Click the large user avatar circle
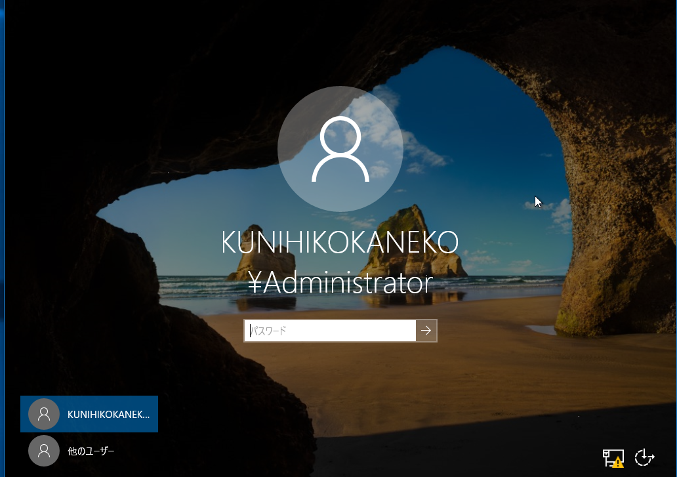Image resolution: width=677 pixels, height=477 pixels. 340,149
